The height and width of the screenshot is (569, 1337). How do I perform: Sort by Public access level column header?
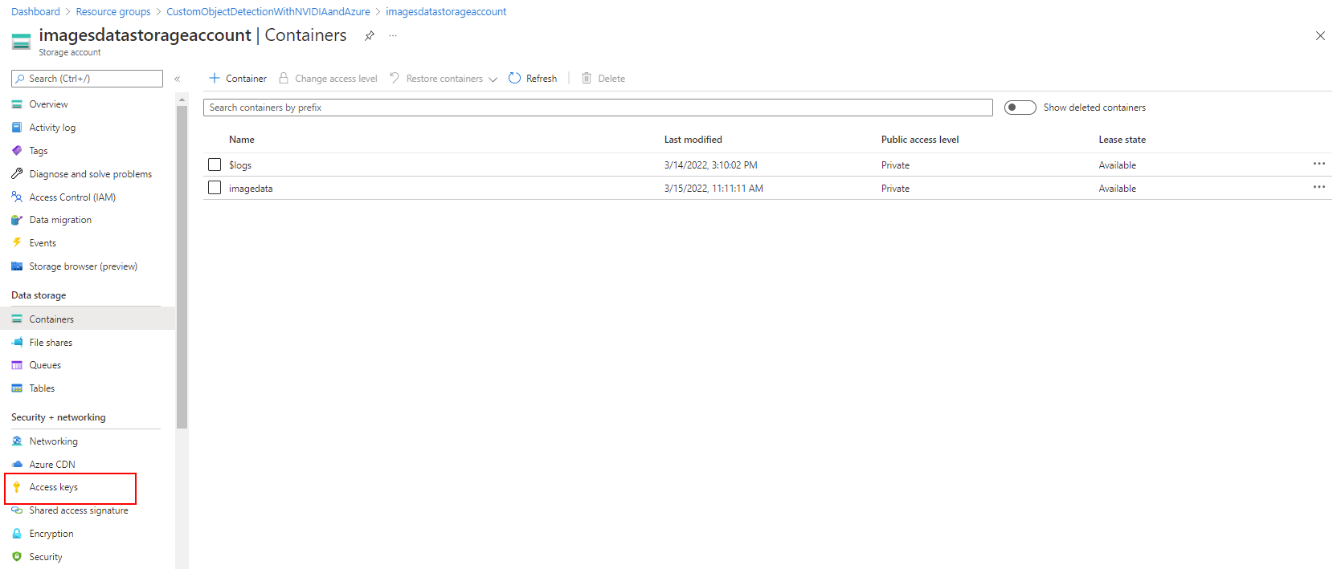point(920,140)
